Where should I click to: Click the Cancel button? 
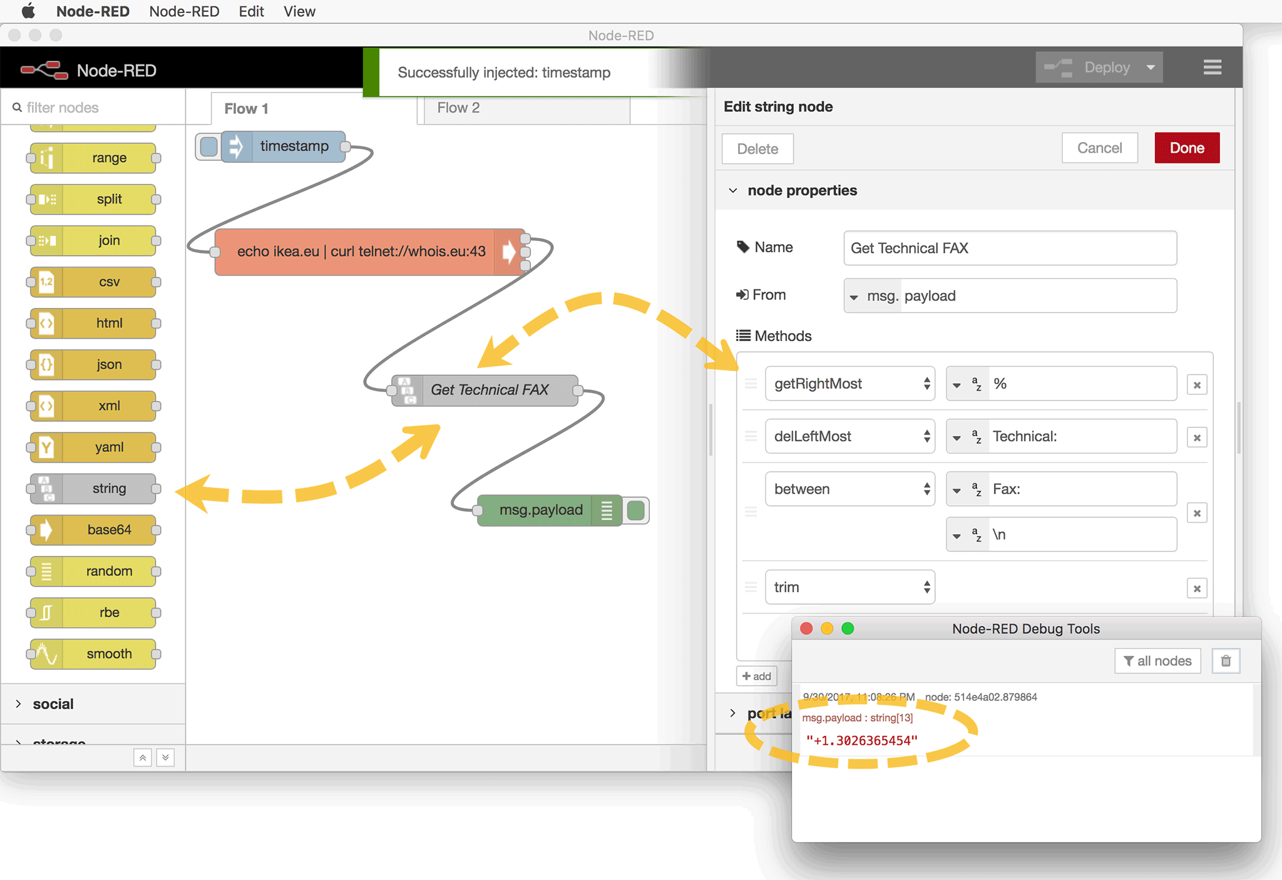1099,148
